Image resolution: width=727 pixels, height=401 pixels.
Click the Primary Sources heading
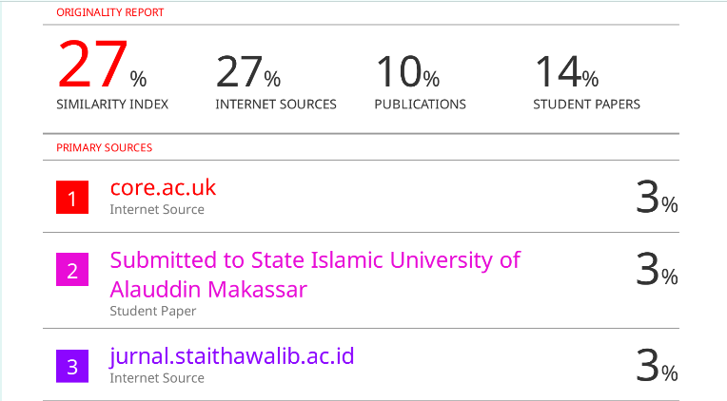click(x=104, y=147)
